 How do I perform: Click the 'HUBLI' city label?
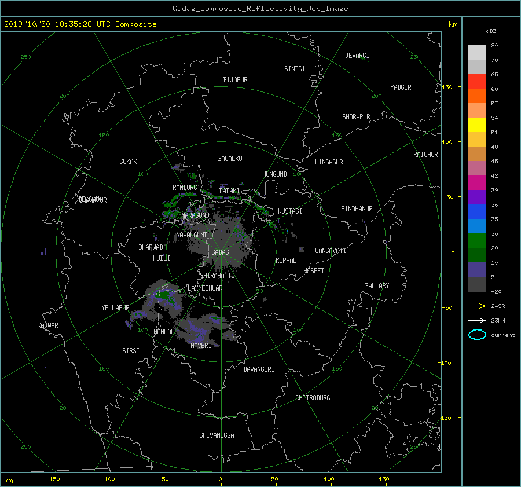coord(161,258)
